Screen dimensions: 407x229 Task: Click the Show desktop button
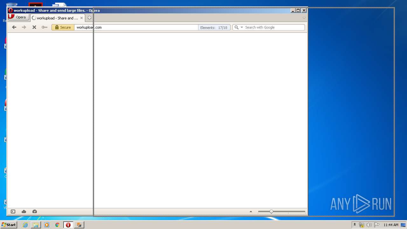404,225
